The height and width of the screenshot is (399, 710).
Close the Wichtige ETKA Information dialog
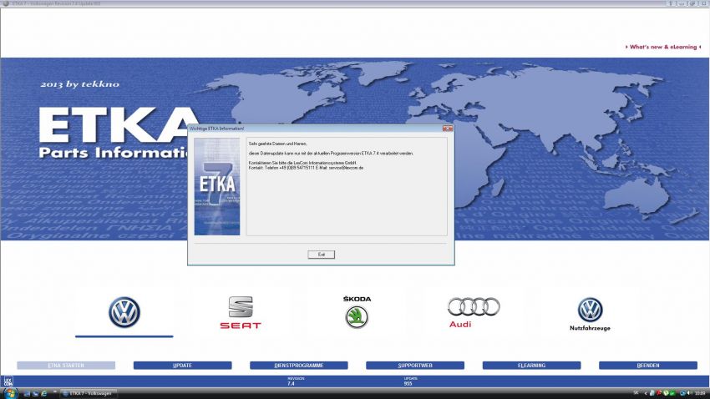point(448,129)
